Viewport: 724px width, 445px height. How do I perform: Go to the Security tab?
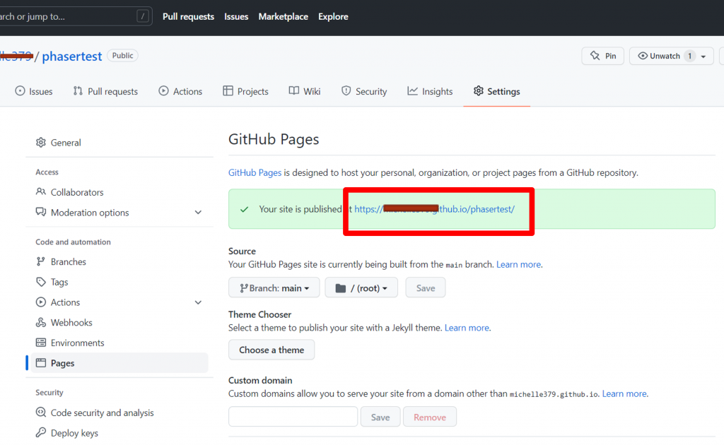pyautogui.click(x=364, y=91)
